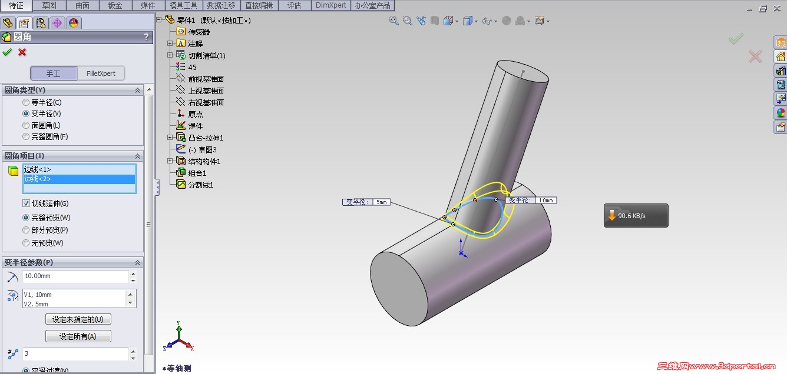Expand the 注解 annotations tree node
This screenshot has width=787, height=374.
170,44
